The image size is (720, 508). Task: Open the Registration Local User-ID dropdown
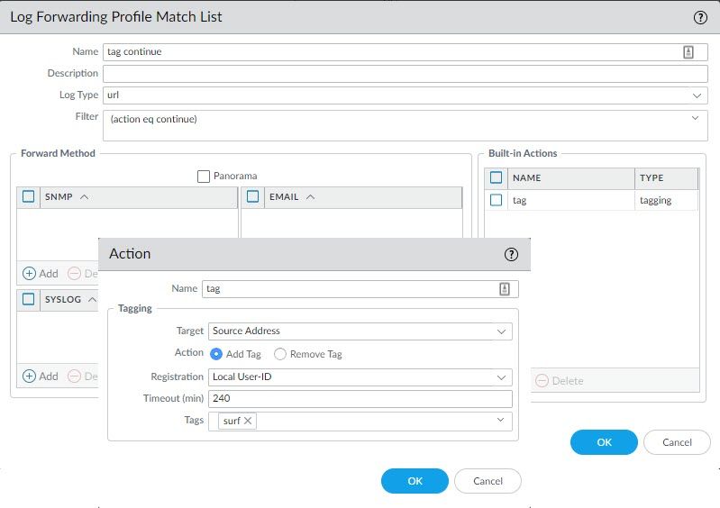[502, 376]
